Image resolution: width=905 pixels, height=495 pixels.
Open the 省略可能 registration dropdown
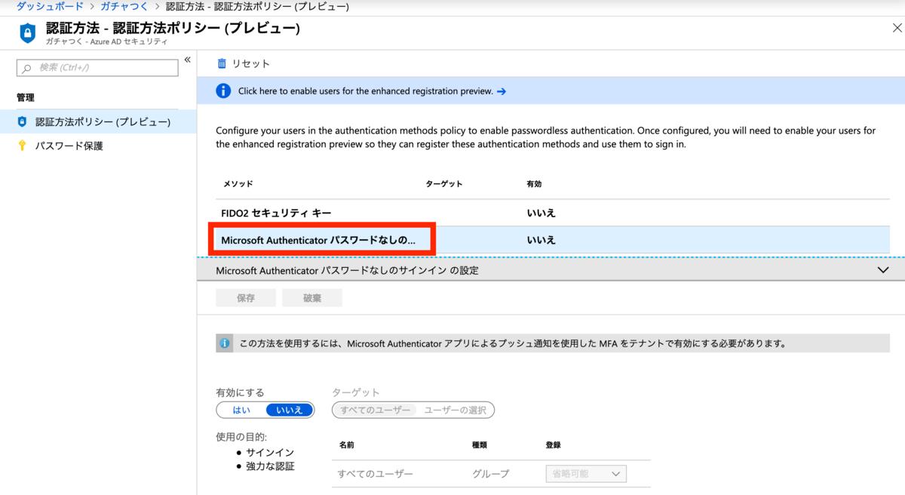[586, 474]
